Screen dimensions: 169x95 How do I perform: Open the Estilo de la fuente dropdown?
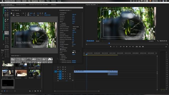(x=77, y=29)
